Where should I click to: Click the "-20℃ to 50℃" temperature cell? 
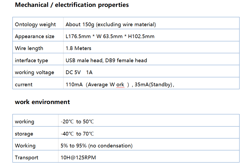[x=77, y=122]
